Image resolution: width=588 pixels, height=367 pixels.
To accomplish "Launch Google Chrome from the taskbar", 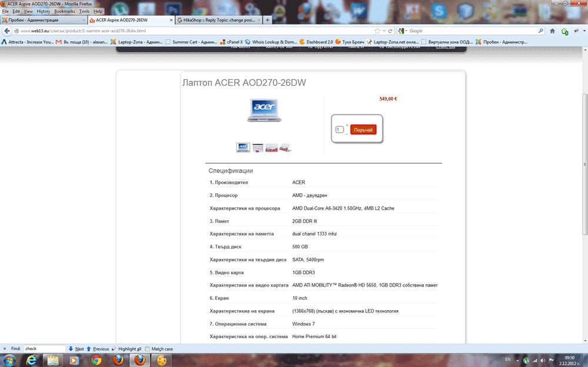I will tap(96, 361).
